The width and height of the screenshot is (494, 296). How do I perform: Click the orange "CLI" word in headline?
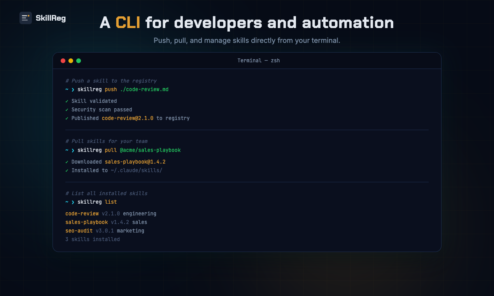128,23
